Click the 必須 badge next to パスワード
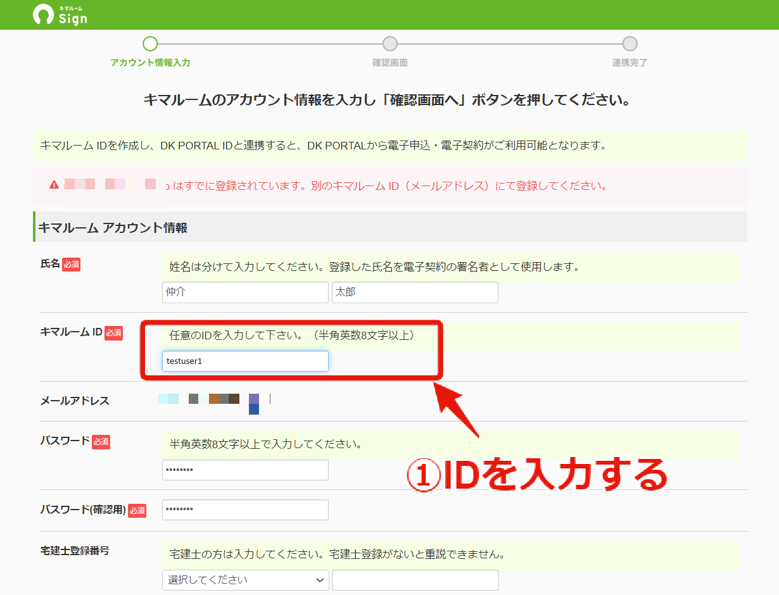The width and height of the screenshot is (779, 595). coord(101,442)
